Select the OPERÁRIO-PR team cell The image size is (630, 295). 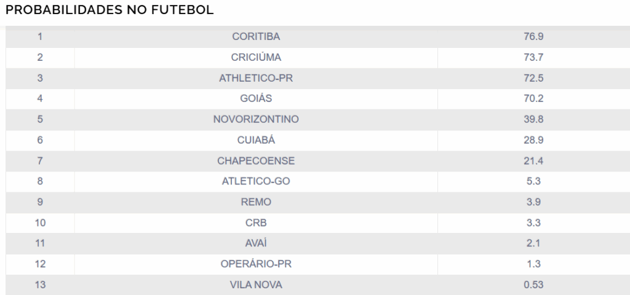(256, 264)
